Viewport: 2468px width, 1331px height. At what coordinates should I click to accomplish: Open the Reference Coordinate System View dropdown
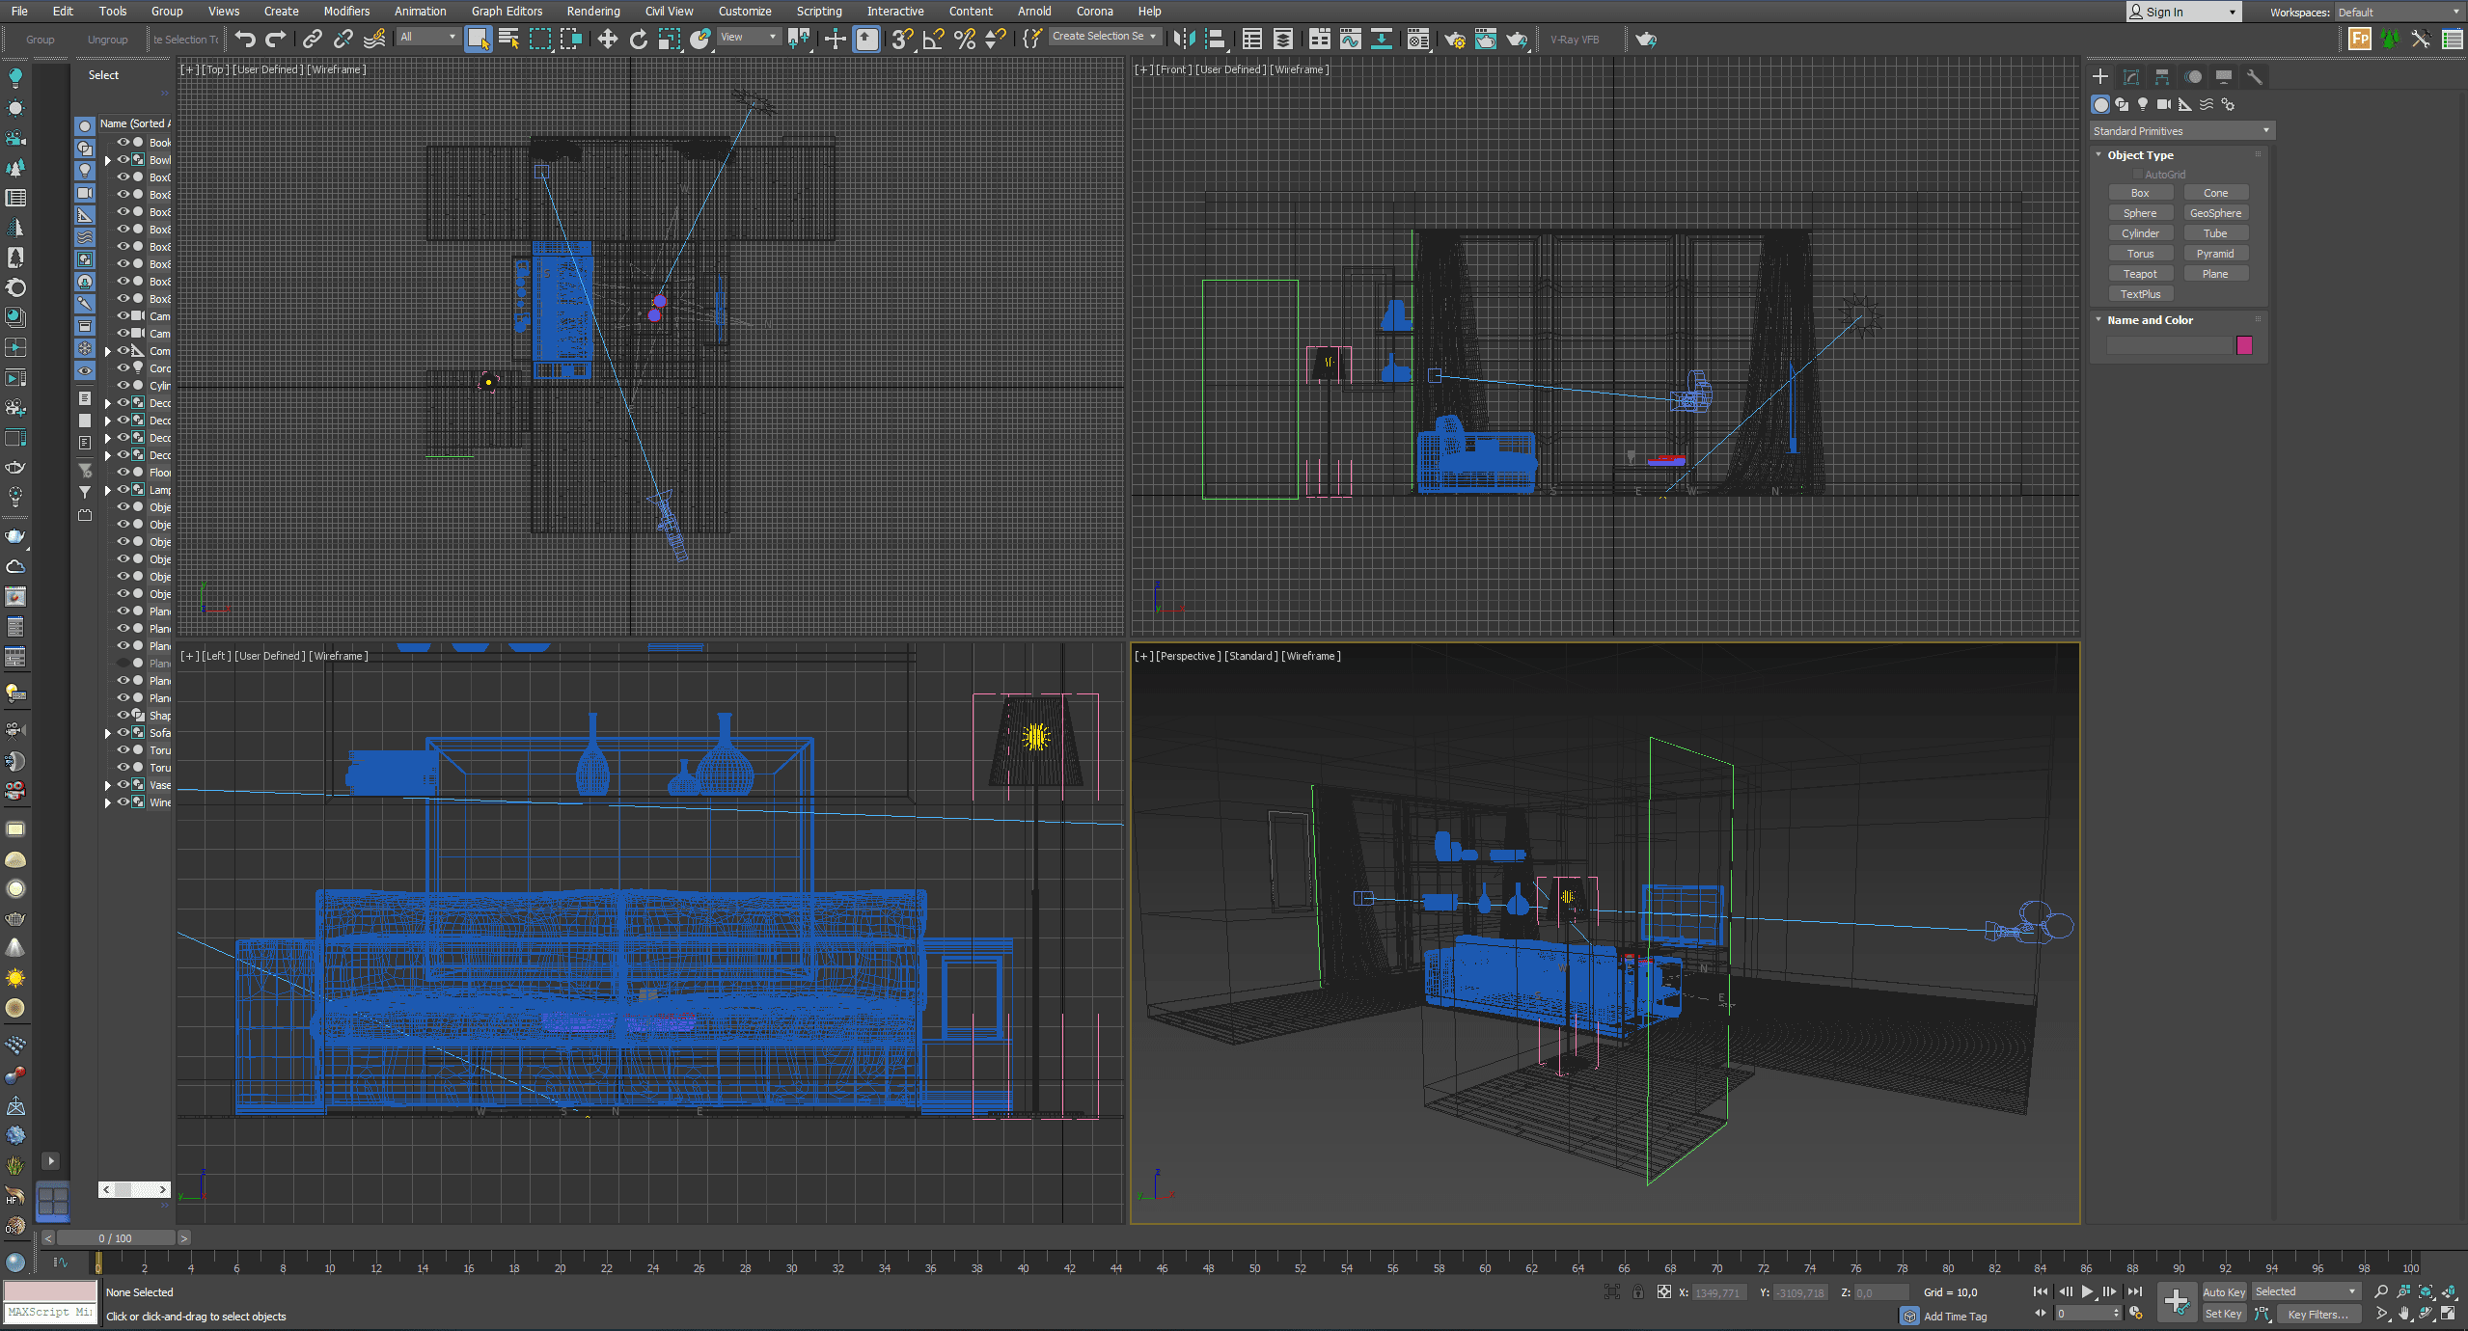click(x=749, y=37)
